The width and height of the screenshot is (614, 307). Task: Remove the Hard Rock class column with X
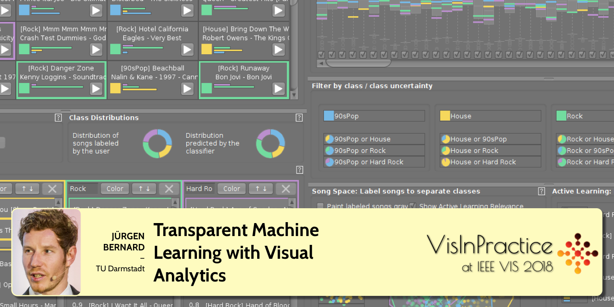[286, 189]
